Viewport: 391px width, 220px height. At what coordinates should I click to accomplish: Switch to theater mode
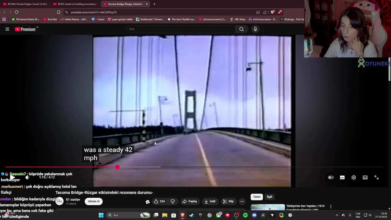pyautogui.click(x=365, y=178)
